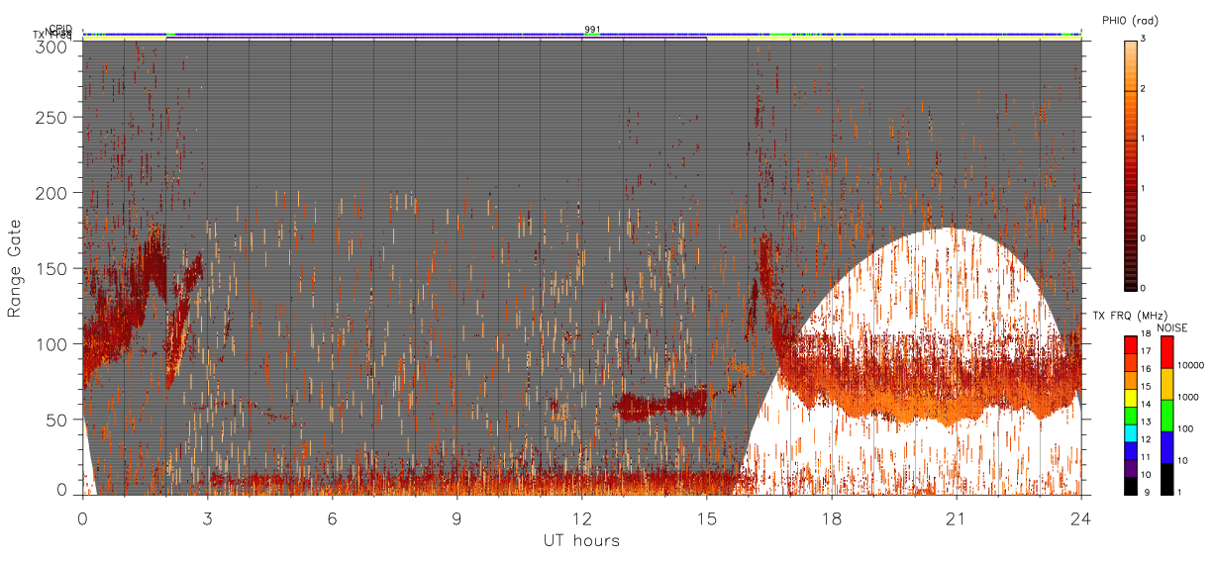
Task: Click the 'Range Gate' y-axis title
Action: point(15,269)
